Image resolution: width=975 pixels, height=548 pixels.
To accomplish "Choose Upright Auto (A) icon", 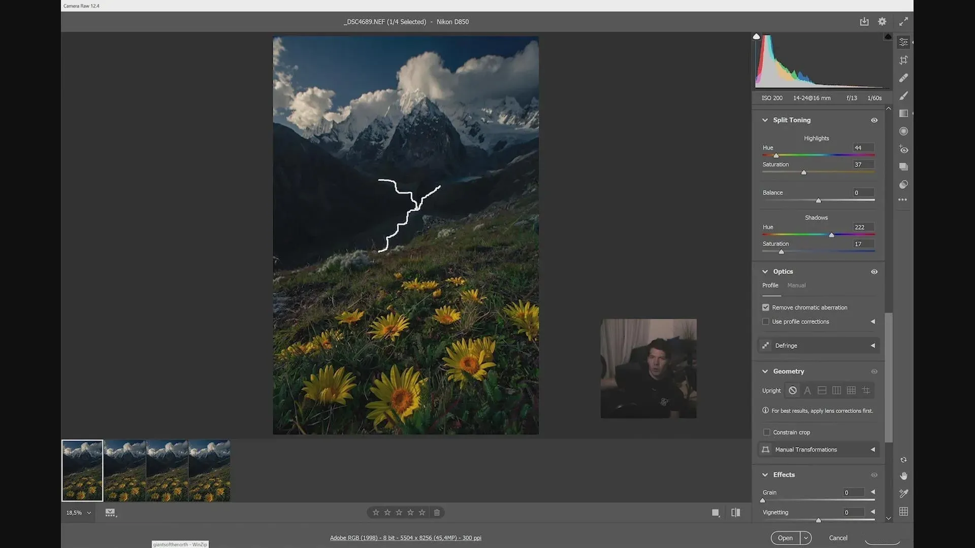I will coord(807,390).
